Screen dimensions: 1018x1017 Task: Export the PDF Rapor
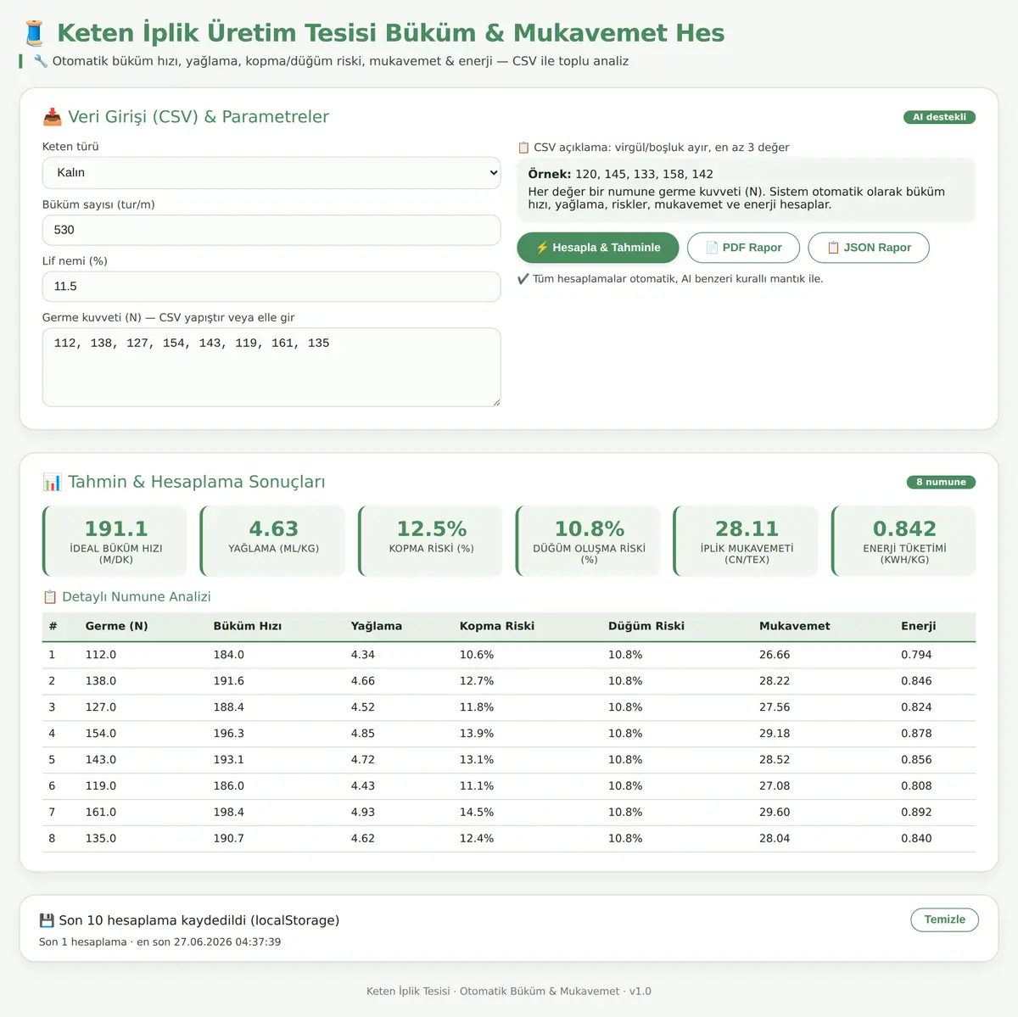pos(743,248)
